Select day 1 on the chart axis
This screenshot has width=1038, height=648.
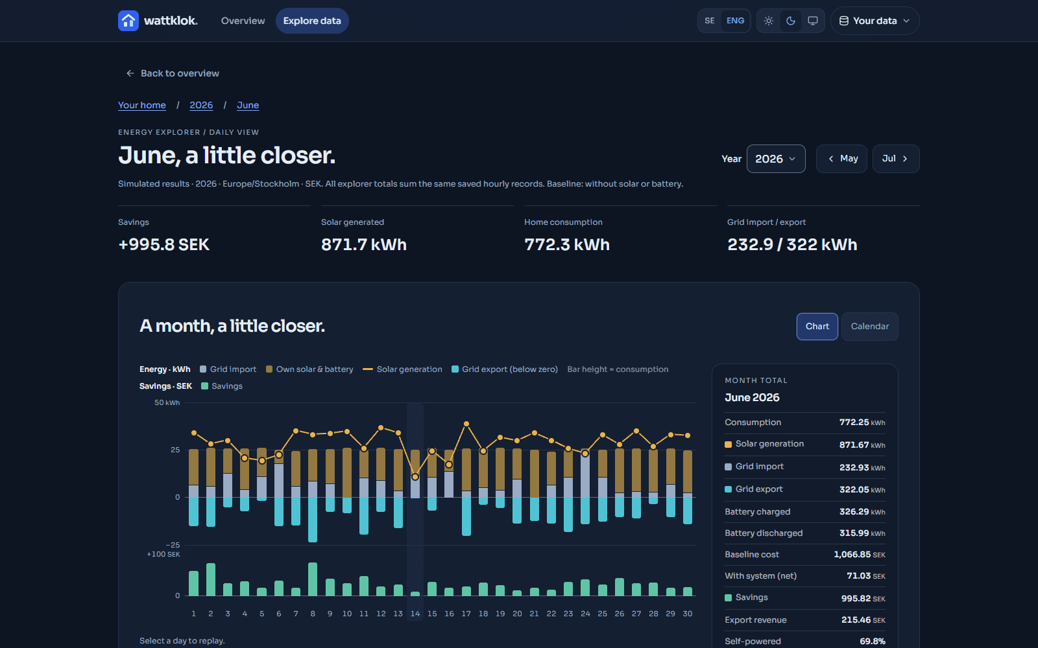point(193,614)
